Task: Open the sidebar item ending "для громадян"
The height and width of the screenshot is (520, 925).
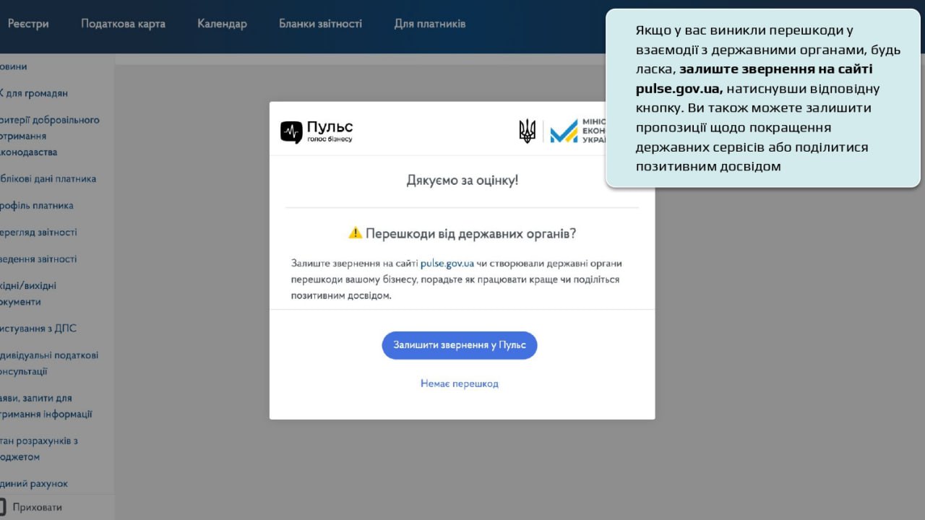Action: coord(34,93)
